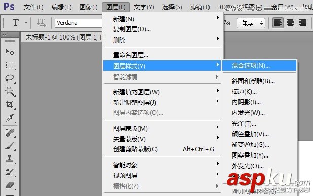The height and width of the screenshot is (196, 313).
Task: Open the 选择(S) menu
Action: pyautogui.click(x=172, y=7)
